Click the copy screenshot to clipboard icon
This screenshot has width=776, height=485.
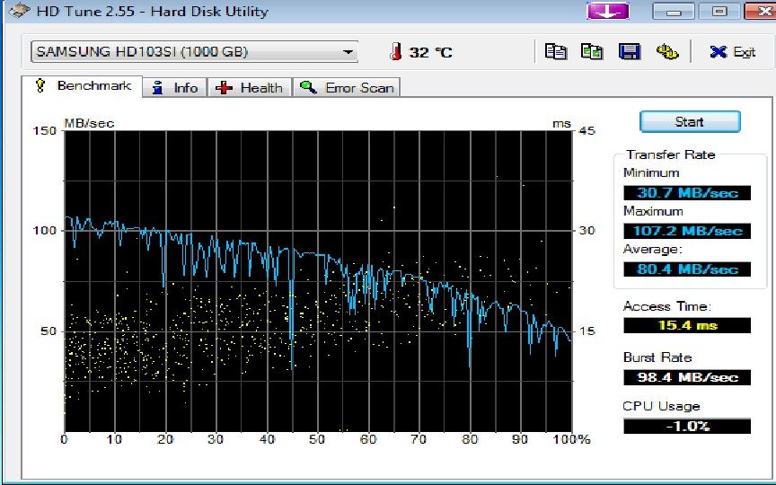tap(591, 51)
